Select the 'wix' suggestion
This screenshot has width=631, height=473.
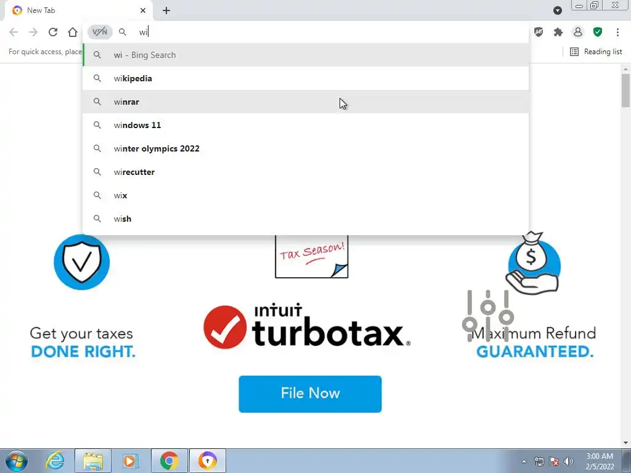pos(306,195)
